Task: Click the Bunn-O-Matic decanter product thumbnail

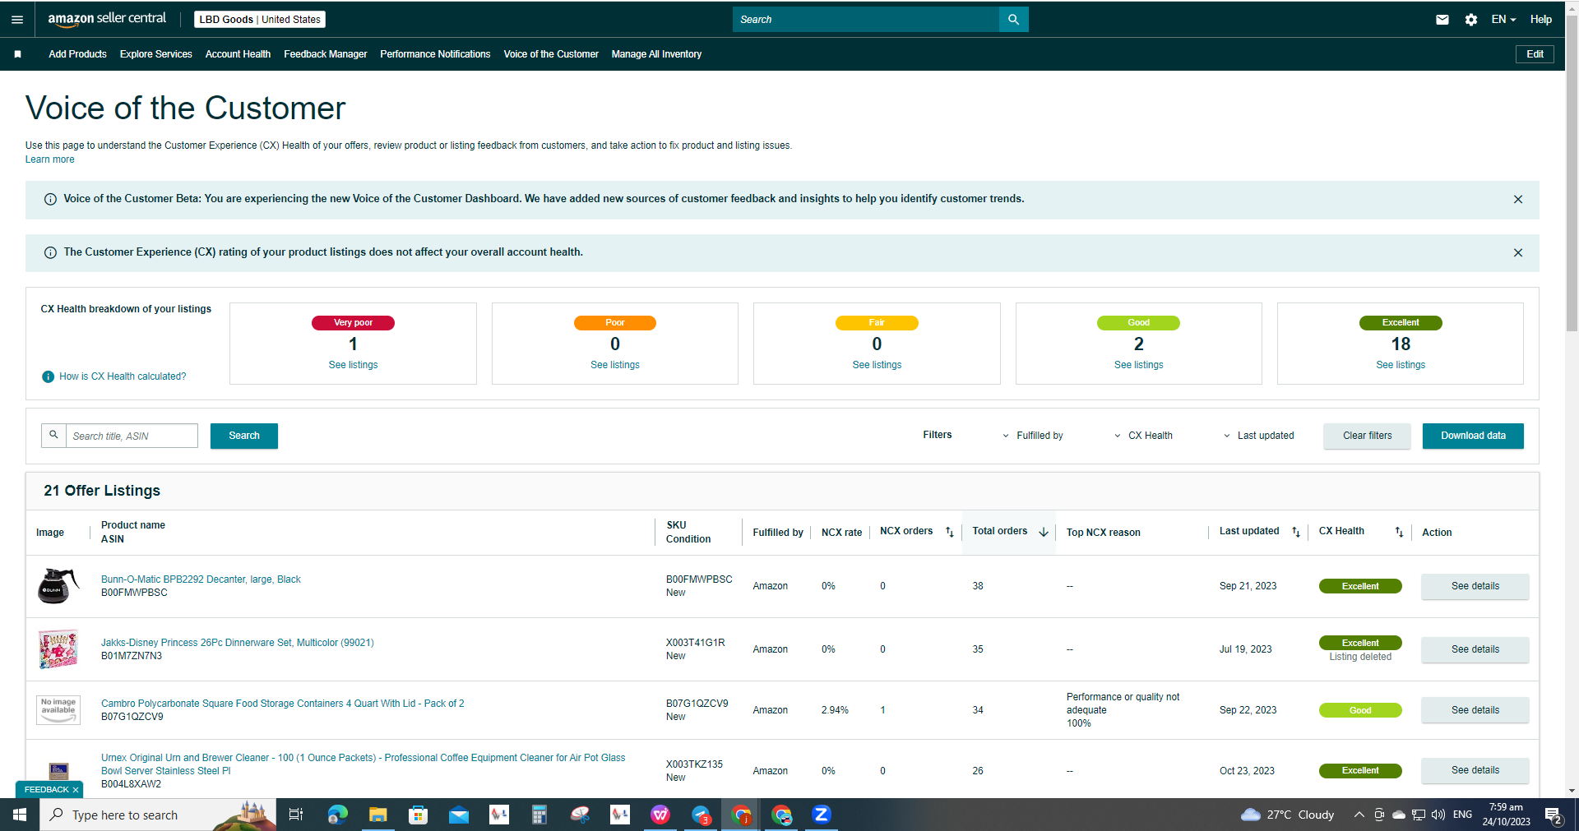Action: coord(58,586)
